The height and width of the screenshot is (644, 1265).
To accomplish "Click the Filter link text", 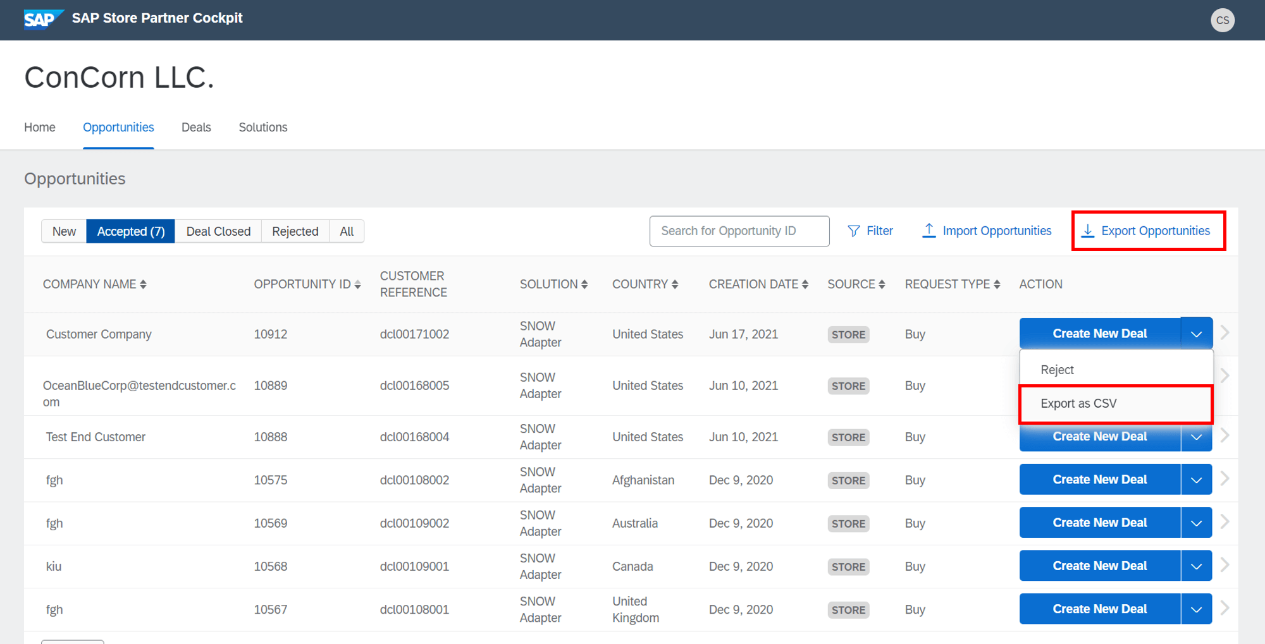I will point(879,231).
